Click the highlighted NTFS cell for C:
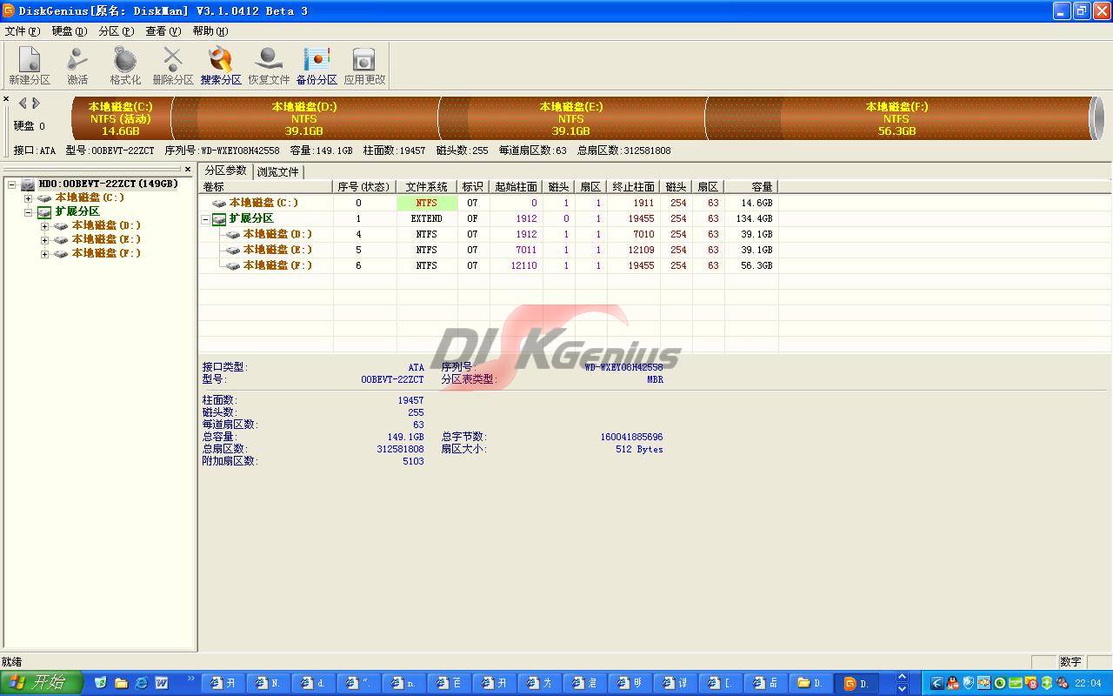Screen dimensions: 1113x696 click(426, 203)
